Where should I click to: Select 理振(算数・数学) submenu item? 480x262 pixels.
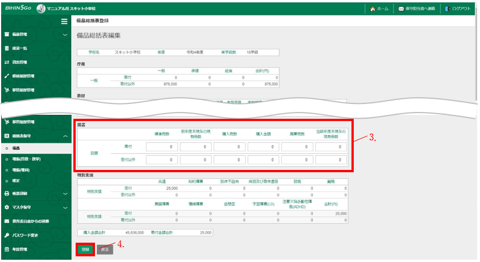click(26, 159)
